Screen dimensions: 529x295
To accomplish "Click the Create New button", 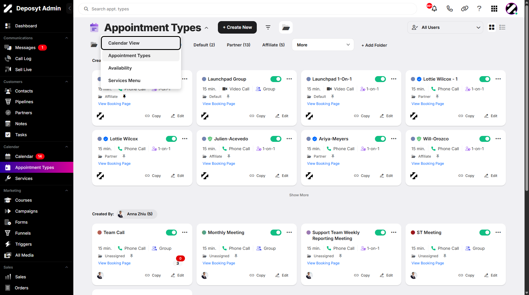I will (237, 27).
